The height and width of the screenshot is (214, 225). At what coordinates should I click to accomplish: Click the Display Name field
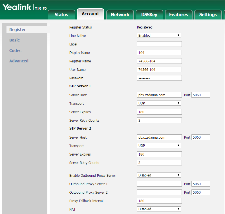tap(159, 53)
